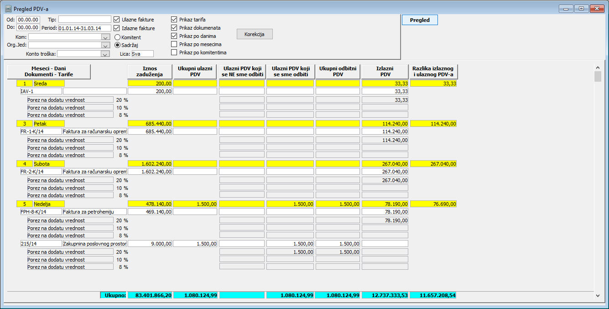Image resolution: width=609 pixels, height=309 pixels.
Task: Enable Prikaz po komitentima checkbox
Action: (x=174, y=52)
